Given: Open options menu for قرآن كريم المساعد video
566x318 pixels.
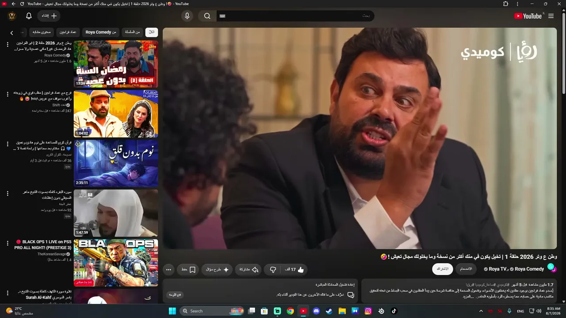Looking at the screenshot, I should 8,144.
